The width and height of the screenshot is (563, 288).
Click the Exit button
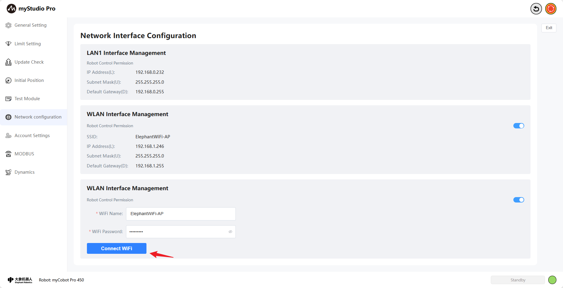tap(549, 28)
